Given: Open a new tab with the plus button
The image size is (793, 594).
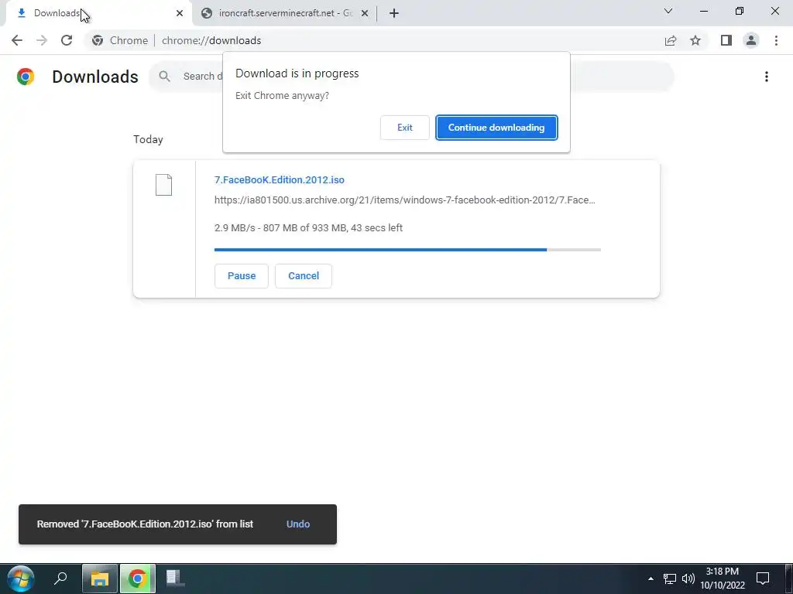Looking at the screenshot, I should coord(394,13).
